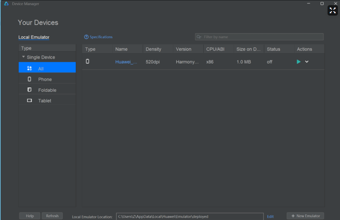
Task: Click the Device Manager app logo
Action: pyautogui.click(x=6, y=4)
